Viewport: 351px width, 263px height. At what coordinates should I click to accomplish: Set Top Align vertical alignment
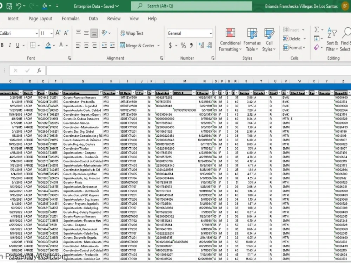point(78,33)
